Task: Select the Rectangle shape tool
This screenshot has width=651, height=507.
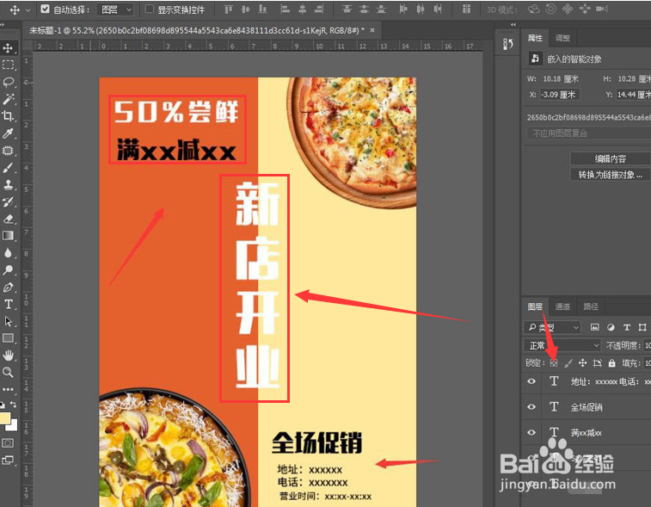Action: [8, 338]
